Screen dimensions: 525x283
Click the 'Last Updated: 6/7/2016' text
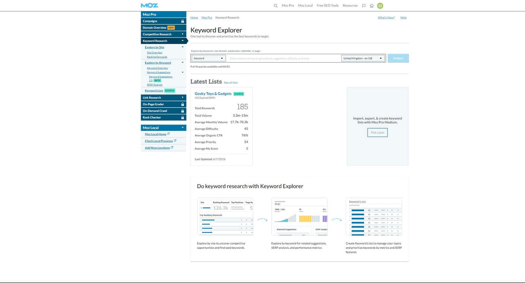coord(210,159)
